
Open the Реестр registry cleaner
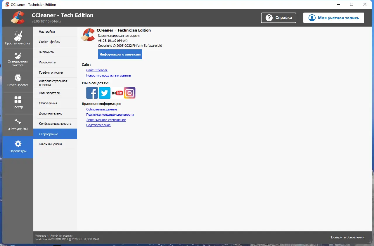coord(18,103)
